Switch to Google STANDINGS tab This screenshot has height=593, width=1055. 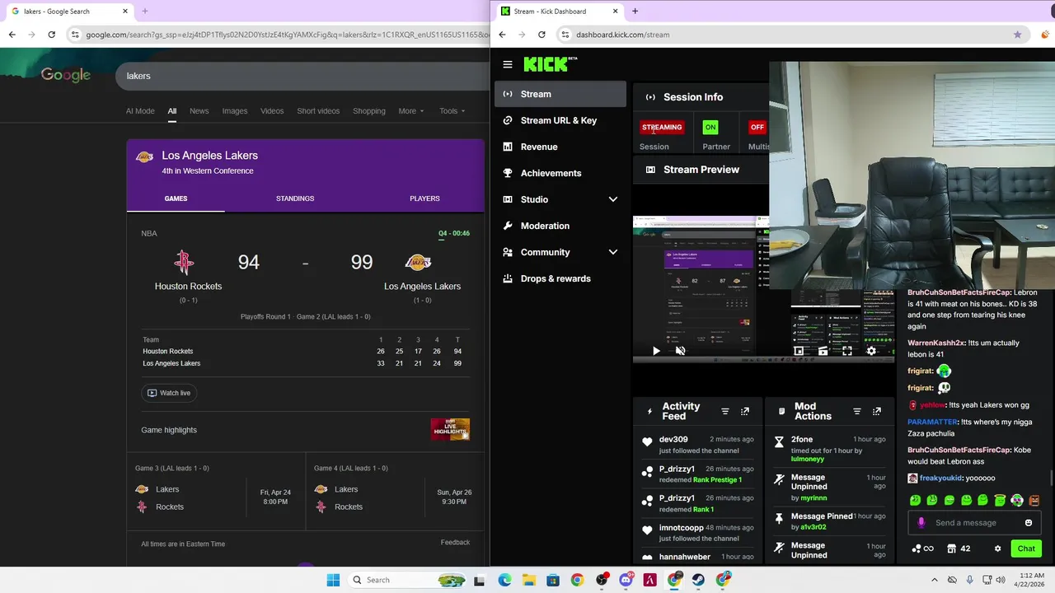(295, 198)
